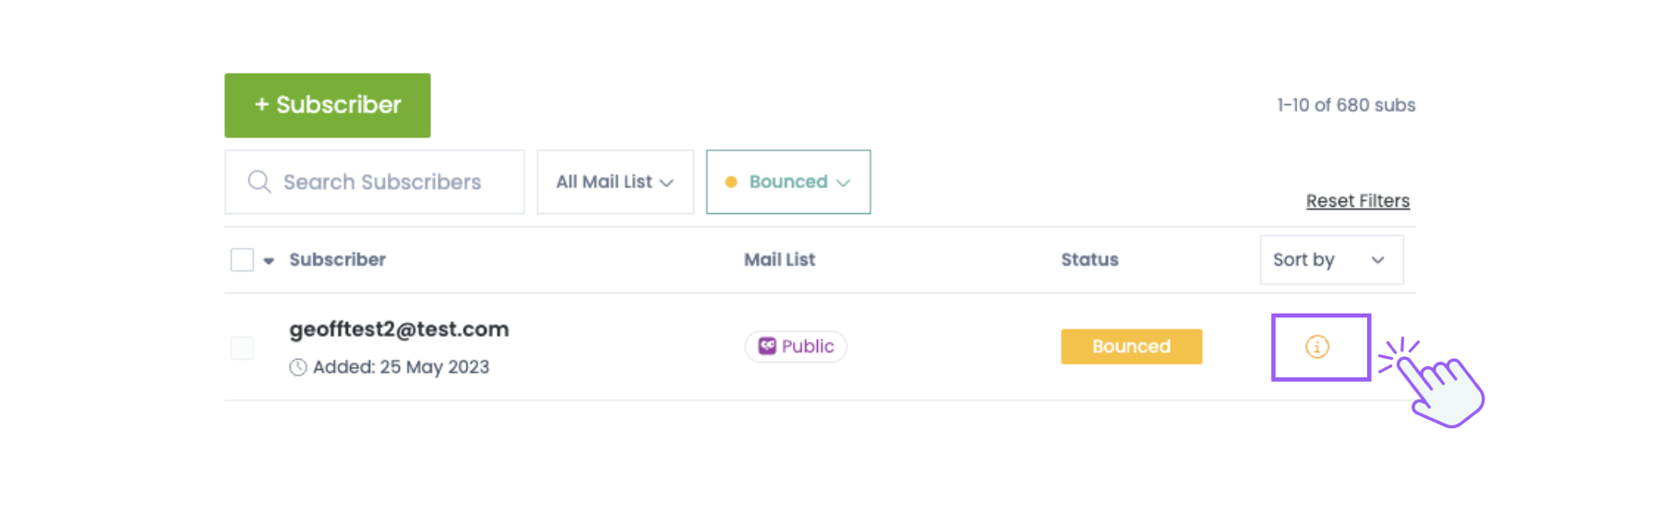Screen dimensions: 1658x524
Task: Click the purple icon in the Public tag
Action: [x=767, y=346]
